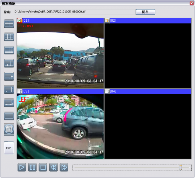Image resolution: width=195 pixels, height=178 pixels.
Task: Pause the video playback
Action: (32, 167)
